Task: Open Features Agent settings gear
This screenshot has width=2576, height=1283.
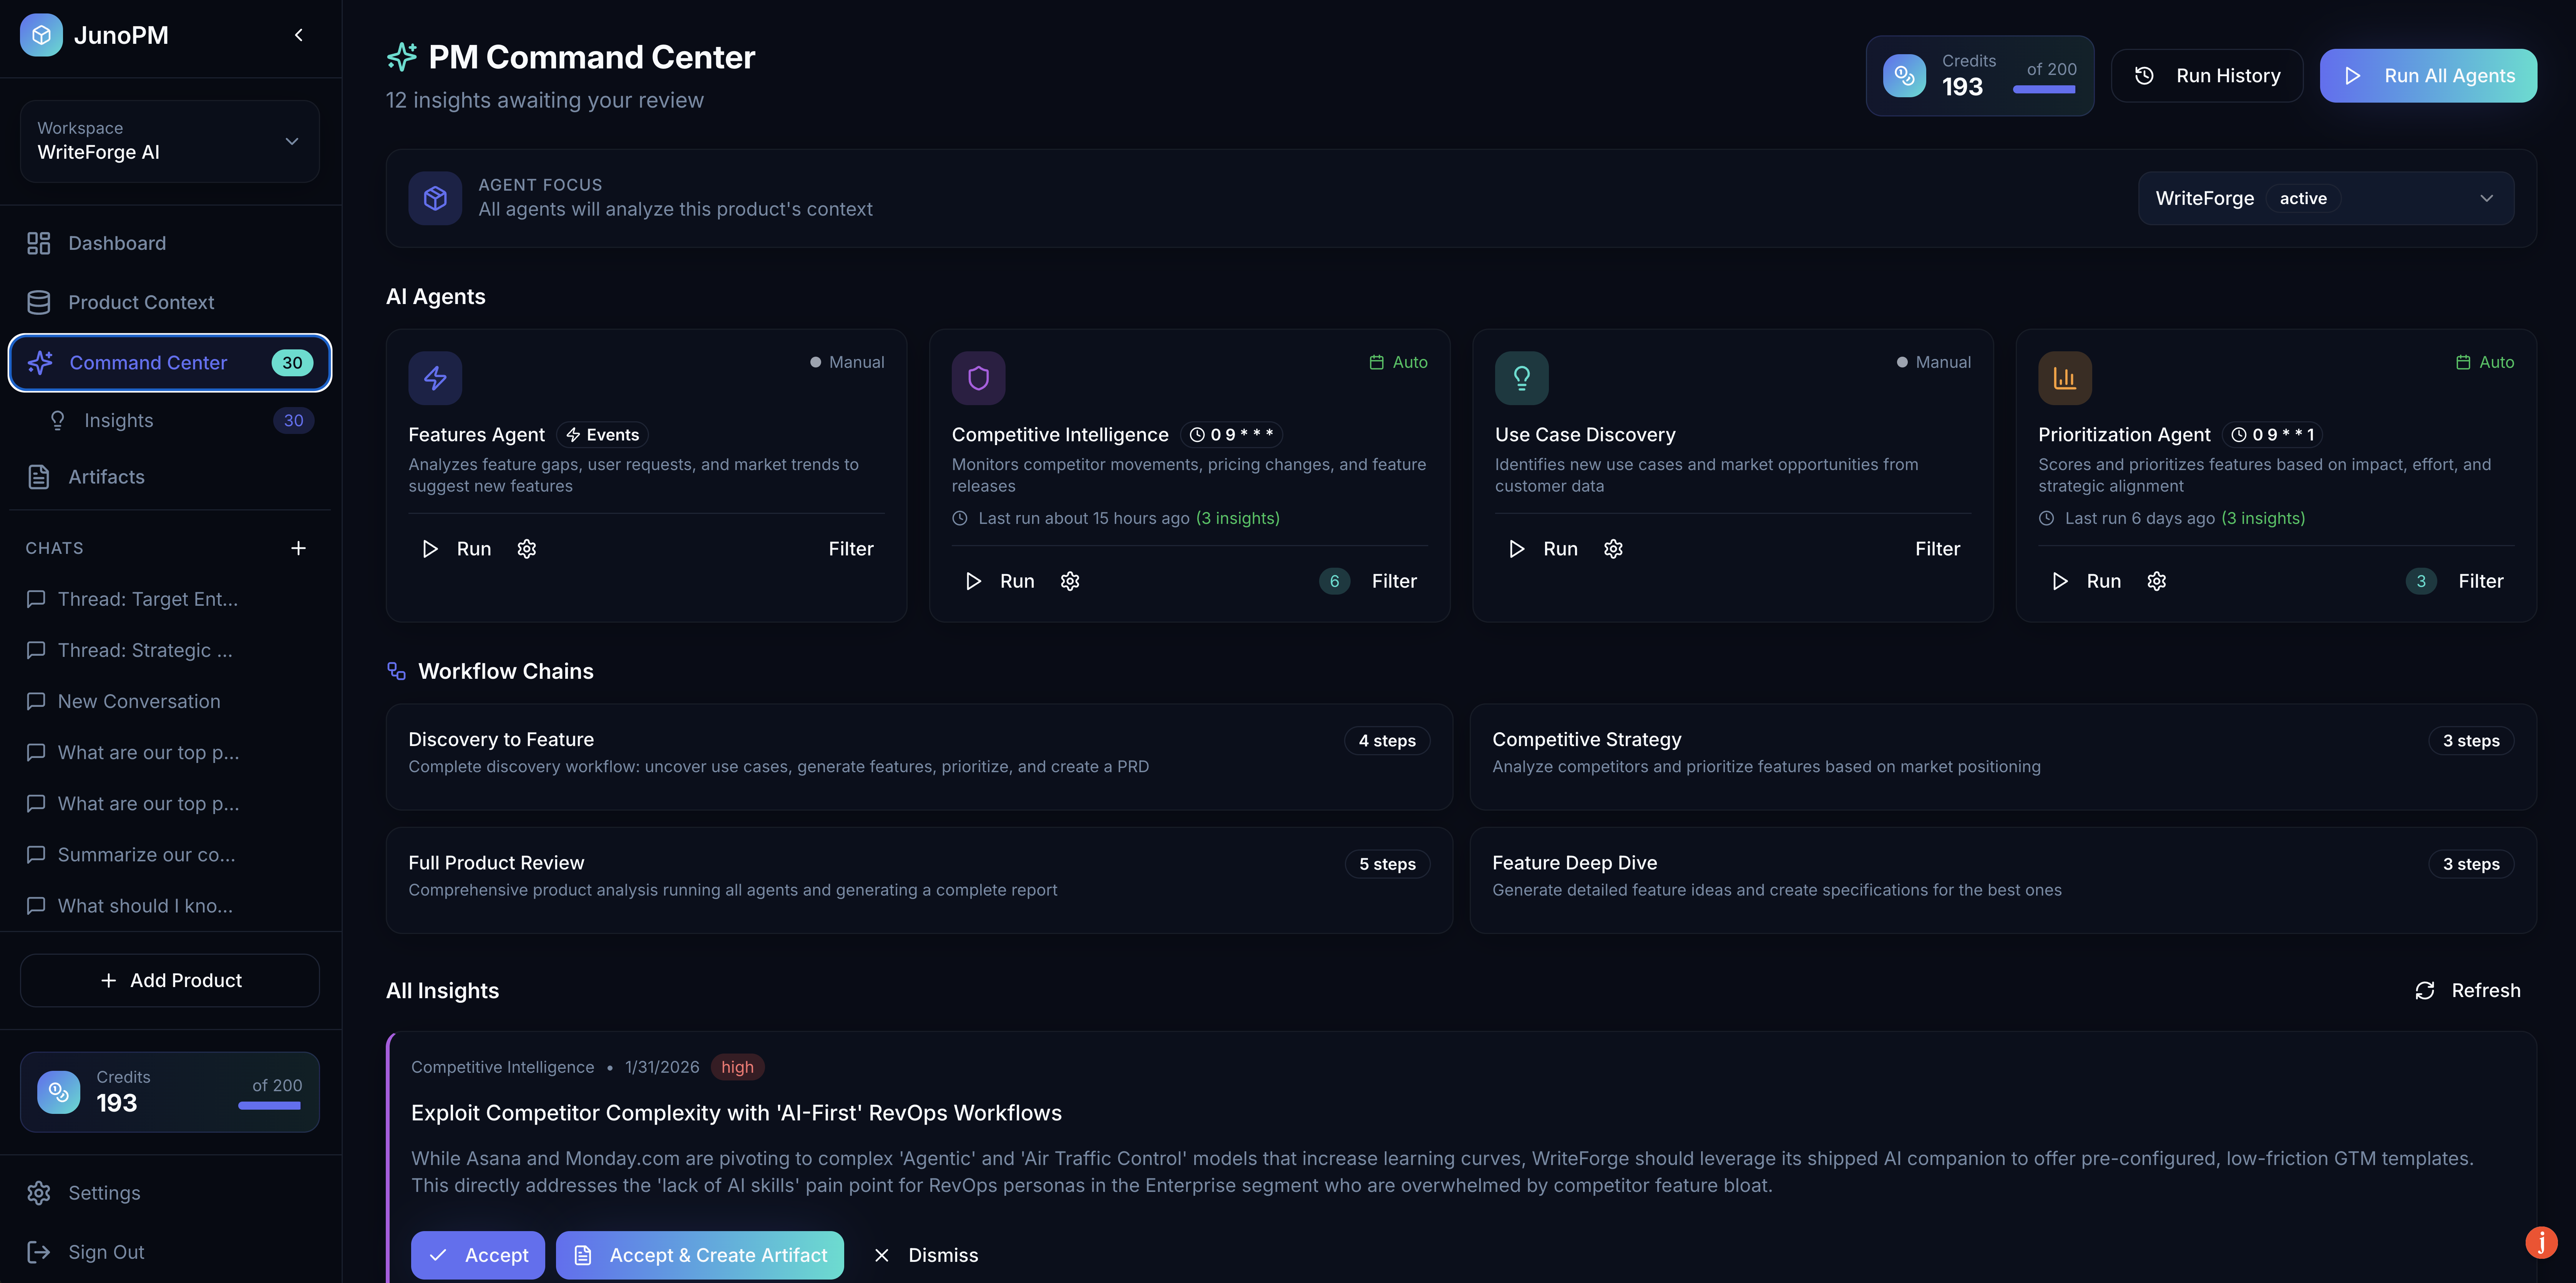Action: pos(527,549)
